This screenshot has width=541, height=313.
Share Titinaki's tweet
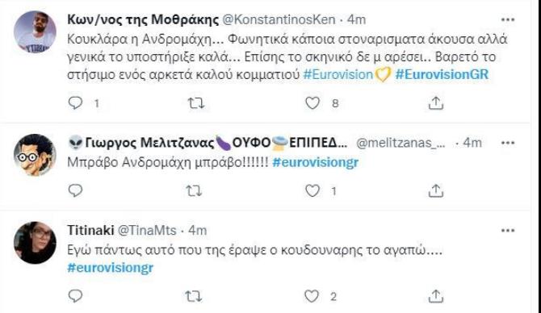coord(436,296)
